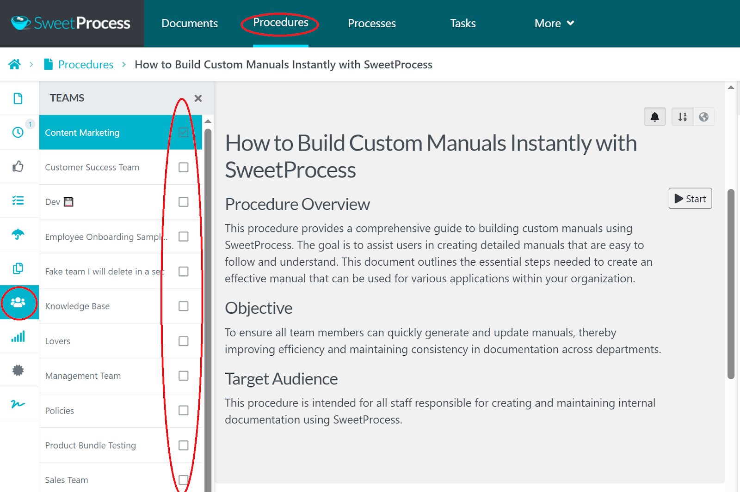Click the Procedures page icon in breadcrumb
740x492 pixels.
tap(48, 64)
